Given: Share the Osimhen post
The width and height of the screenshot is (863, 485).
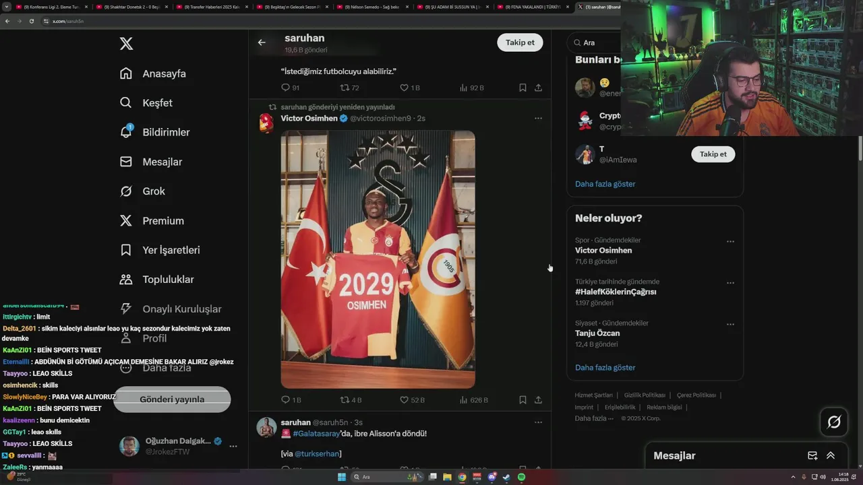Looking at the screenshot, I should pyautogui.click(x=538, y=399).
